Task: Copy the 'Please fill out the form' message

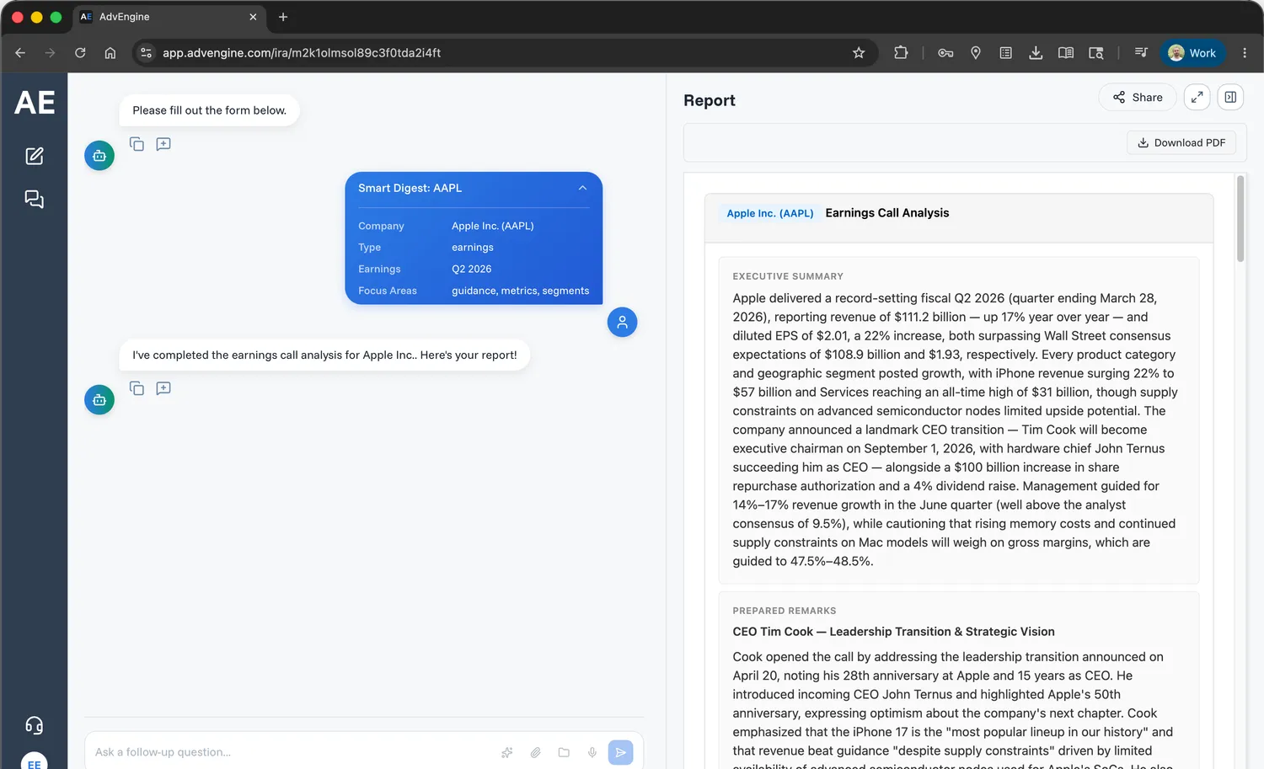Action: coord(137,144)
